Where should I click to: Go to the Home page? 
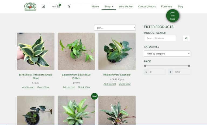[95, 6]
